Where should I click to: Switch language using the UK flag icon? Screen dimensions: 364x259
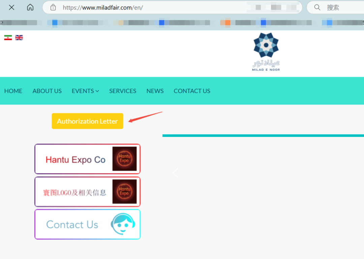point(19,37)
